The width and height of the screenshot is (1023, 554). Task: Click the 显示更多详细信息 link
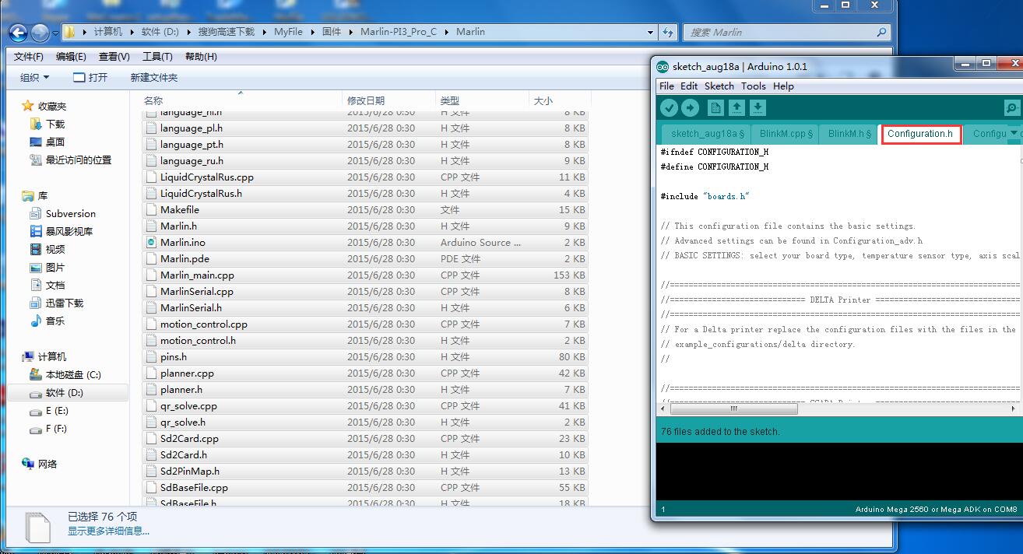(108, 531)
